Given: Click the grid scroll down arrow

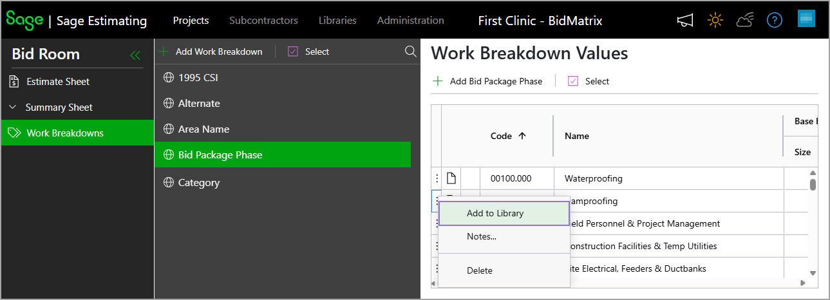Looking at the screenshot, I should pyautogui.click(x=813, y=273).
